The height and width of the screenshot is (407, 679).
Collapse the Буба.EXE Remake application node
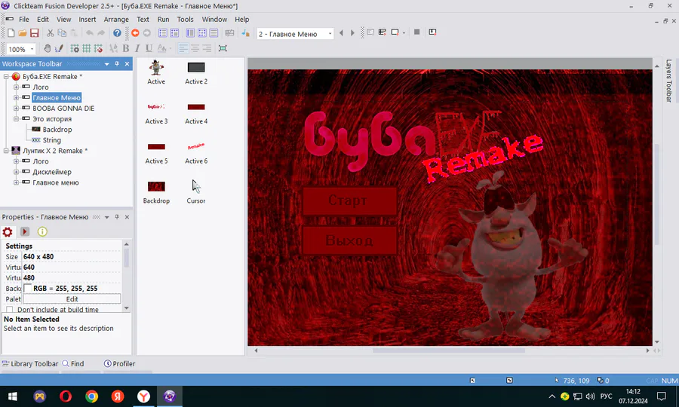(6, 77)
